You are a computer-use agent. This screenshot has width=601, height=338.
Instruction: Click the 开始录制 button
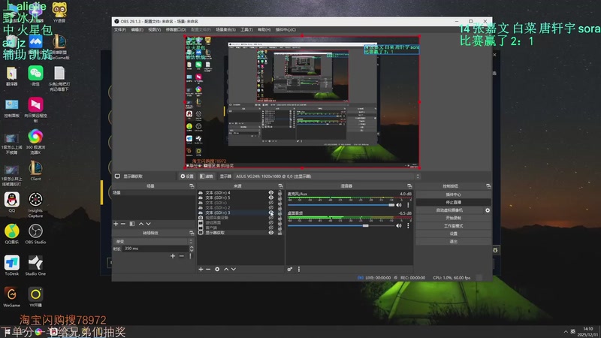[x=454, y=218]
